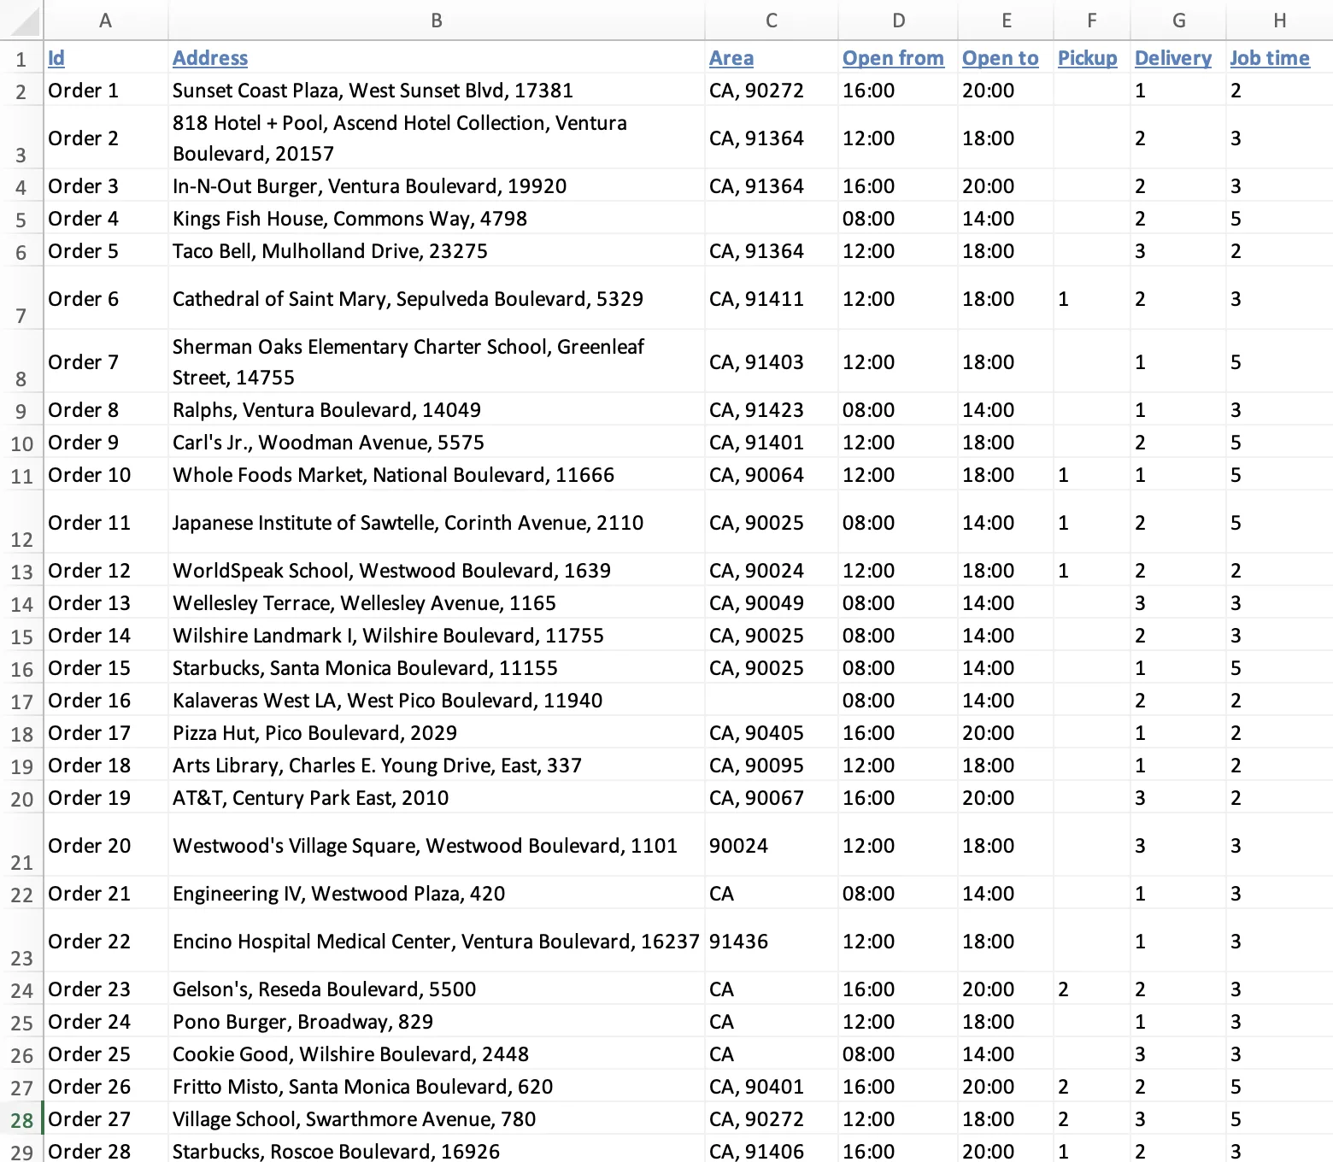Select the Whole Foods Market address cell

(x=436, y=475)
